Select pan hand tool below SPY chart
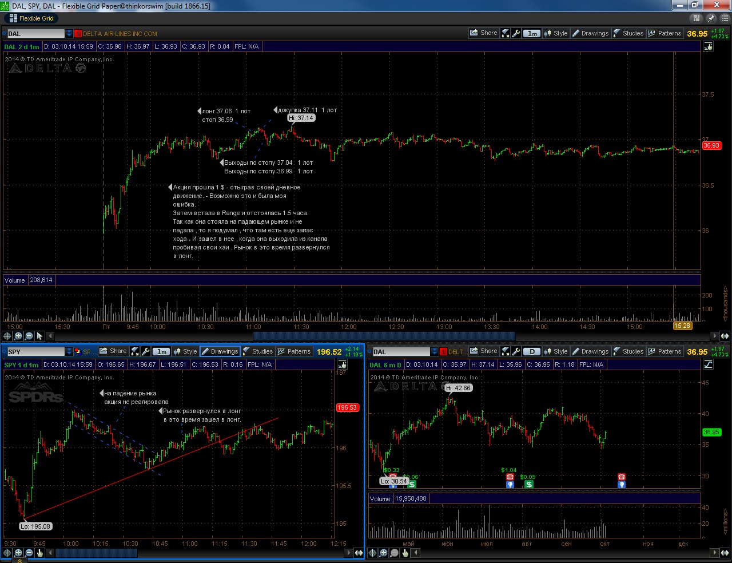The image size is (732, 563). [39, 553]
